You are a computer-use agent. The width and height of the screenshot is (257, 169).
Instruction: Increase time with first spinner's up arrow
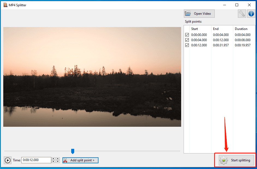coord(53,159)
